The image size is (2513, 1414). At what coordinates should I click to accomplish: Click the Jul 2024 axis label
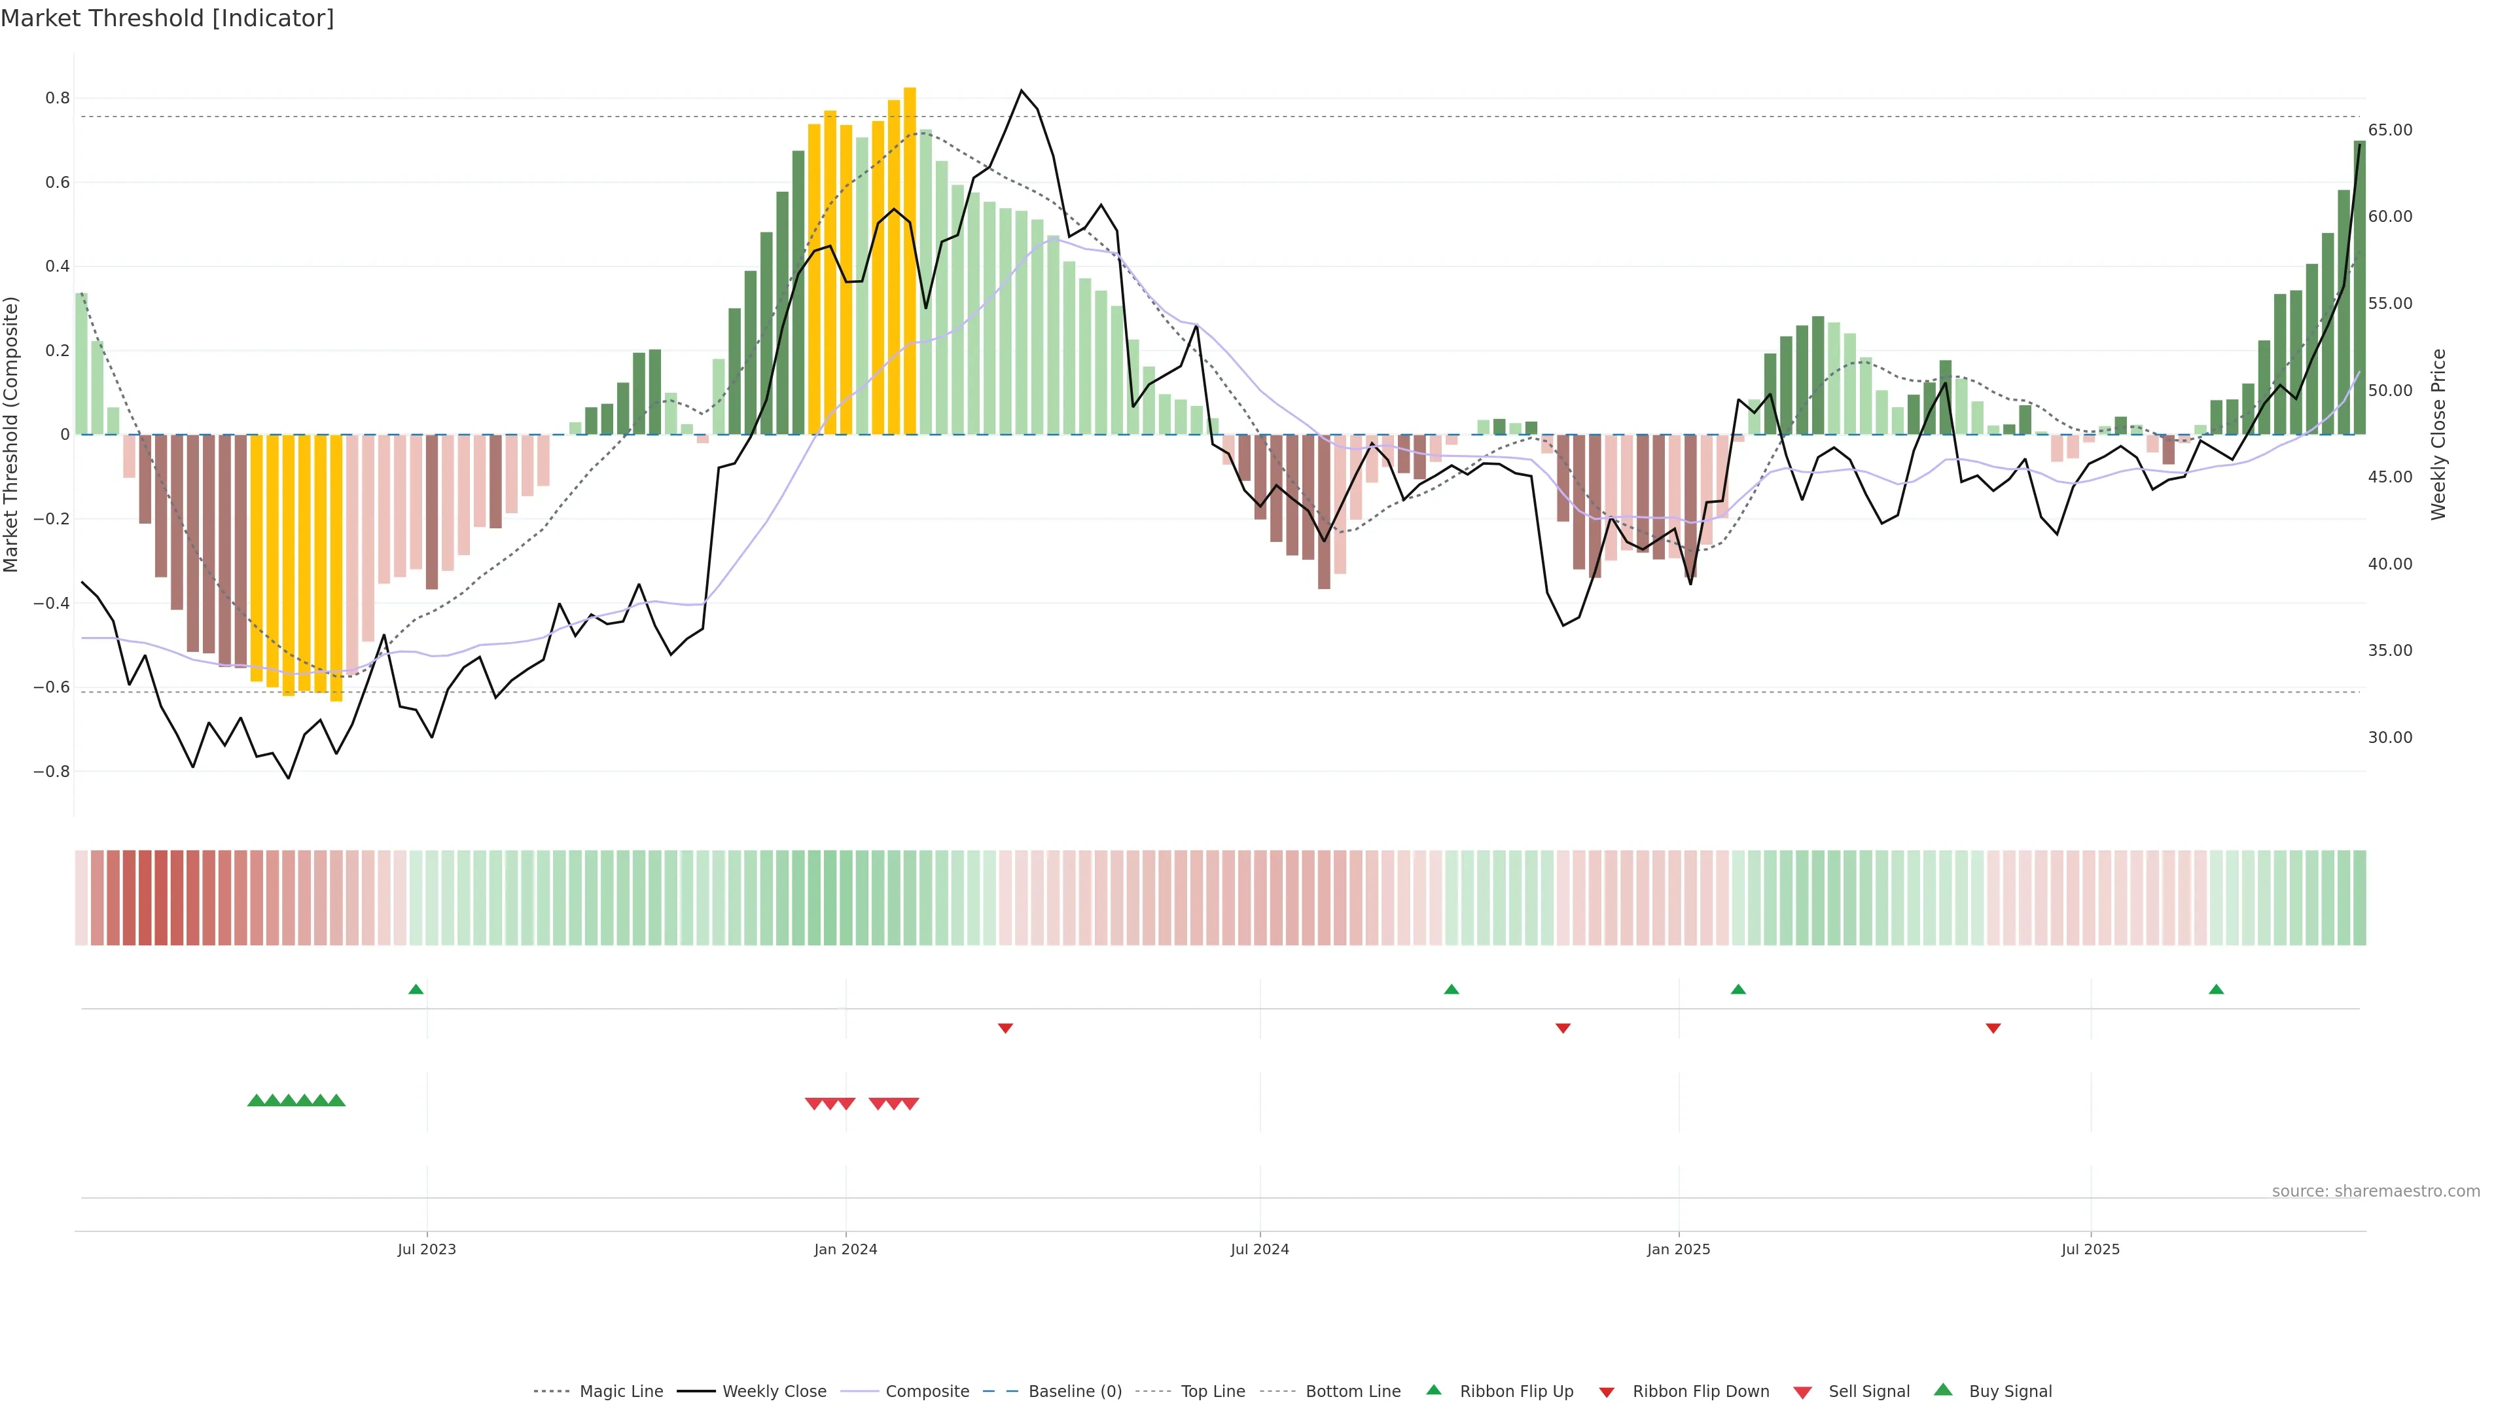(x=1259, y=1249)
